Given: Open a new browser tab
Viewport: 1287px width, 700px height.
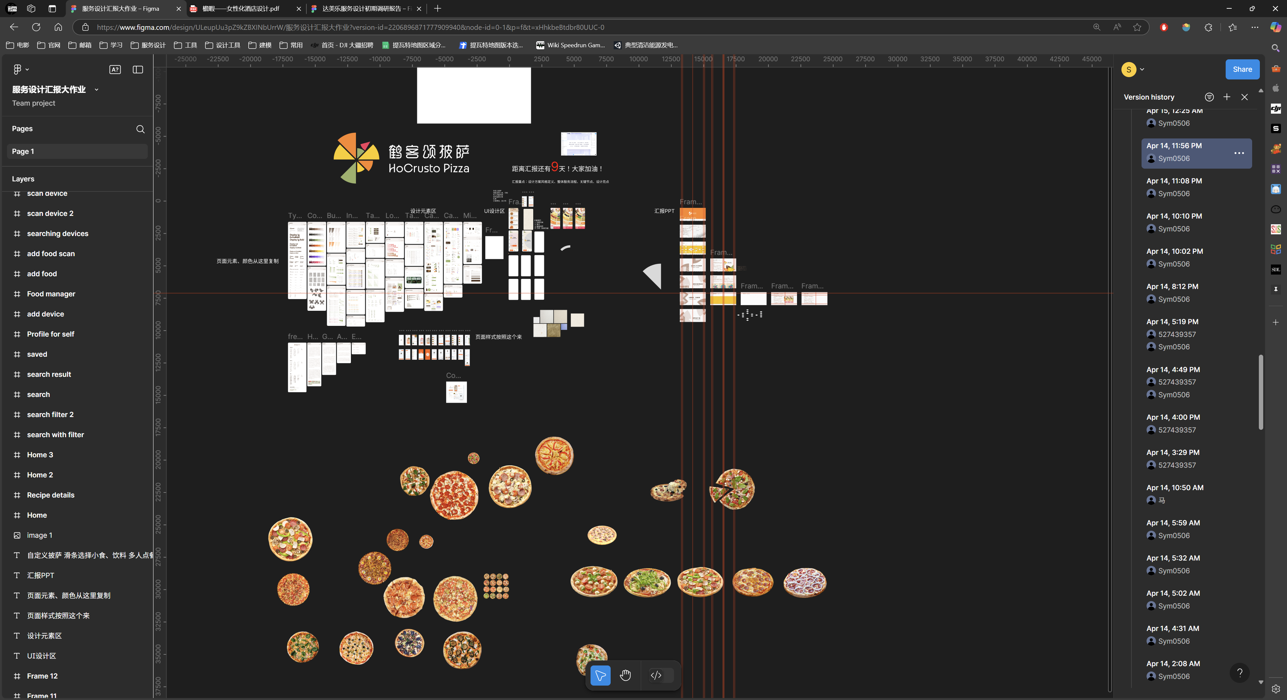Looking at the screenshot, I should [x=438, y=8].
